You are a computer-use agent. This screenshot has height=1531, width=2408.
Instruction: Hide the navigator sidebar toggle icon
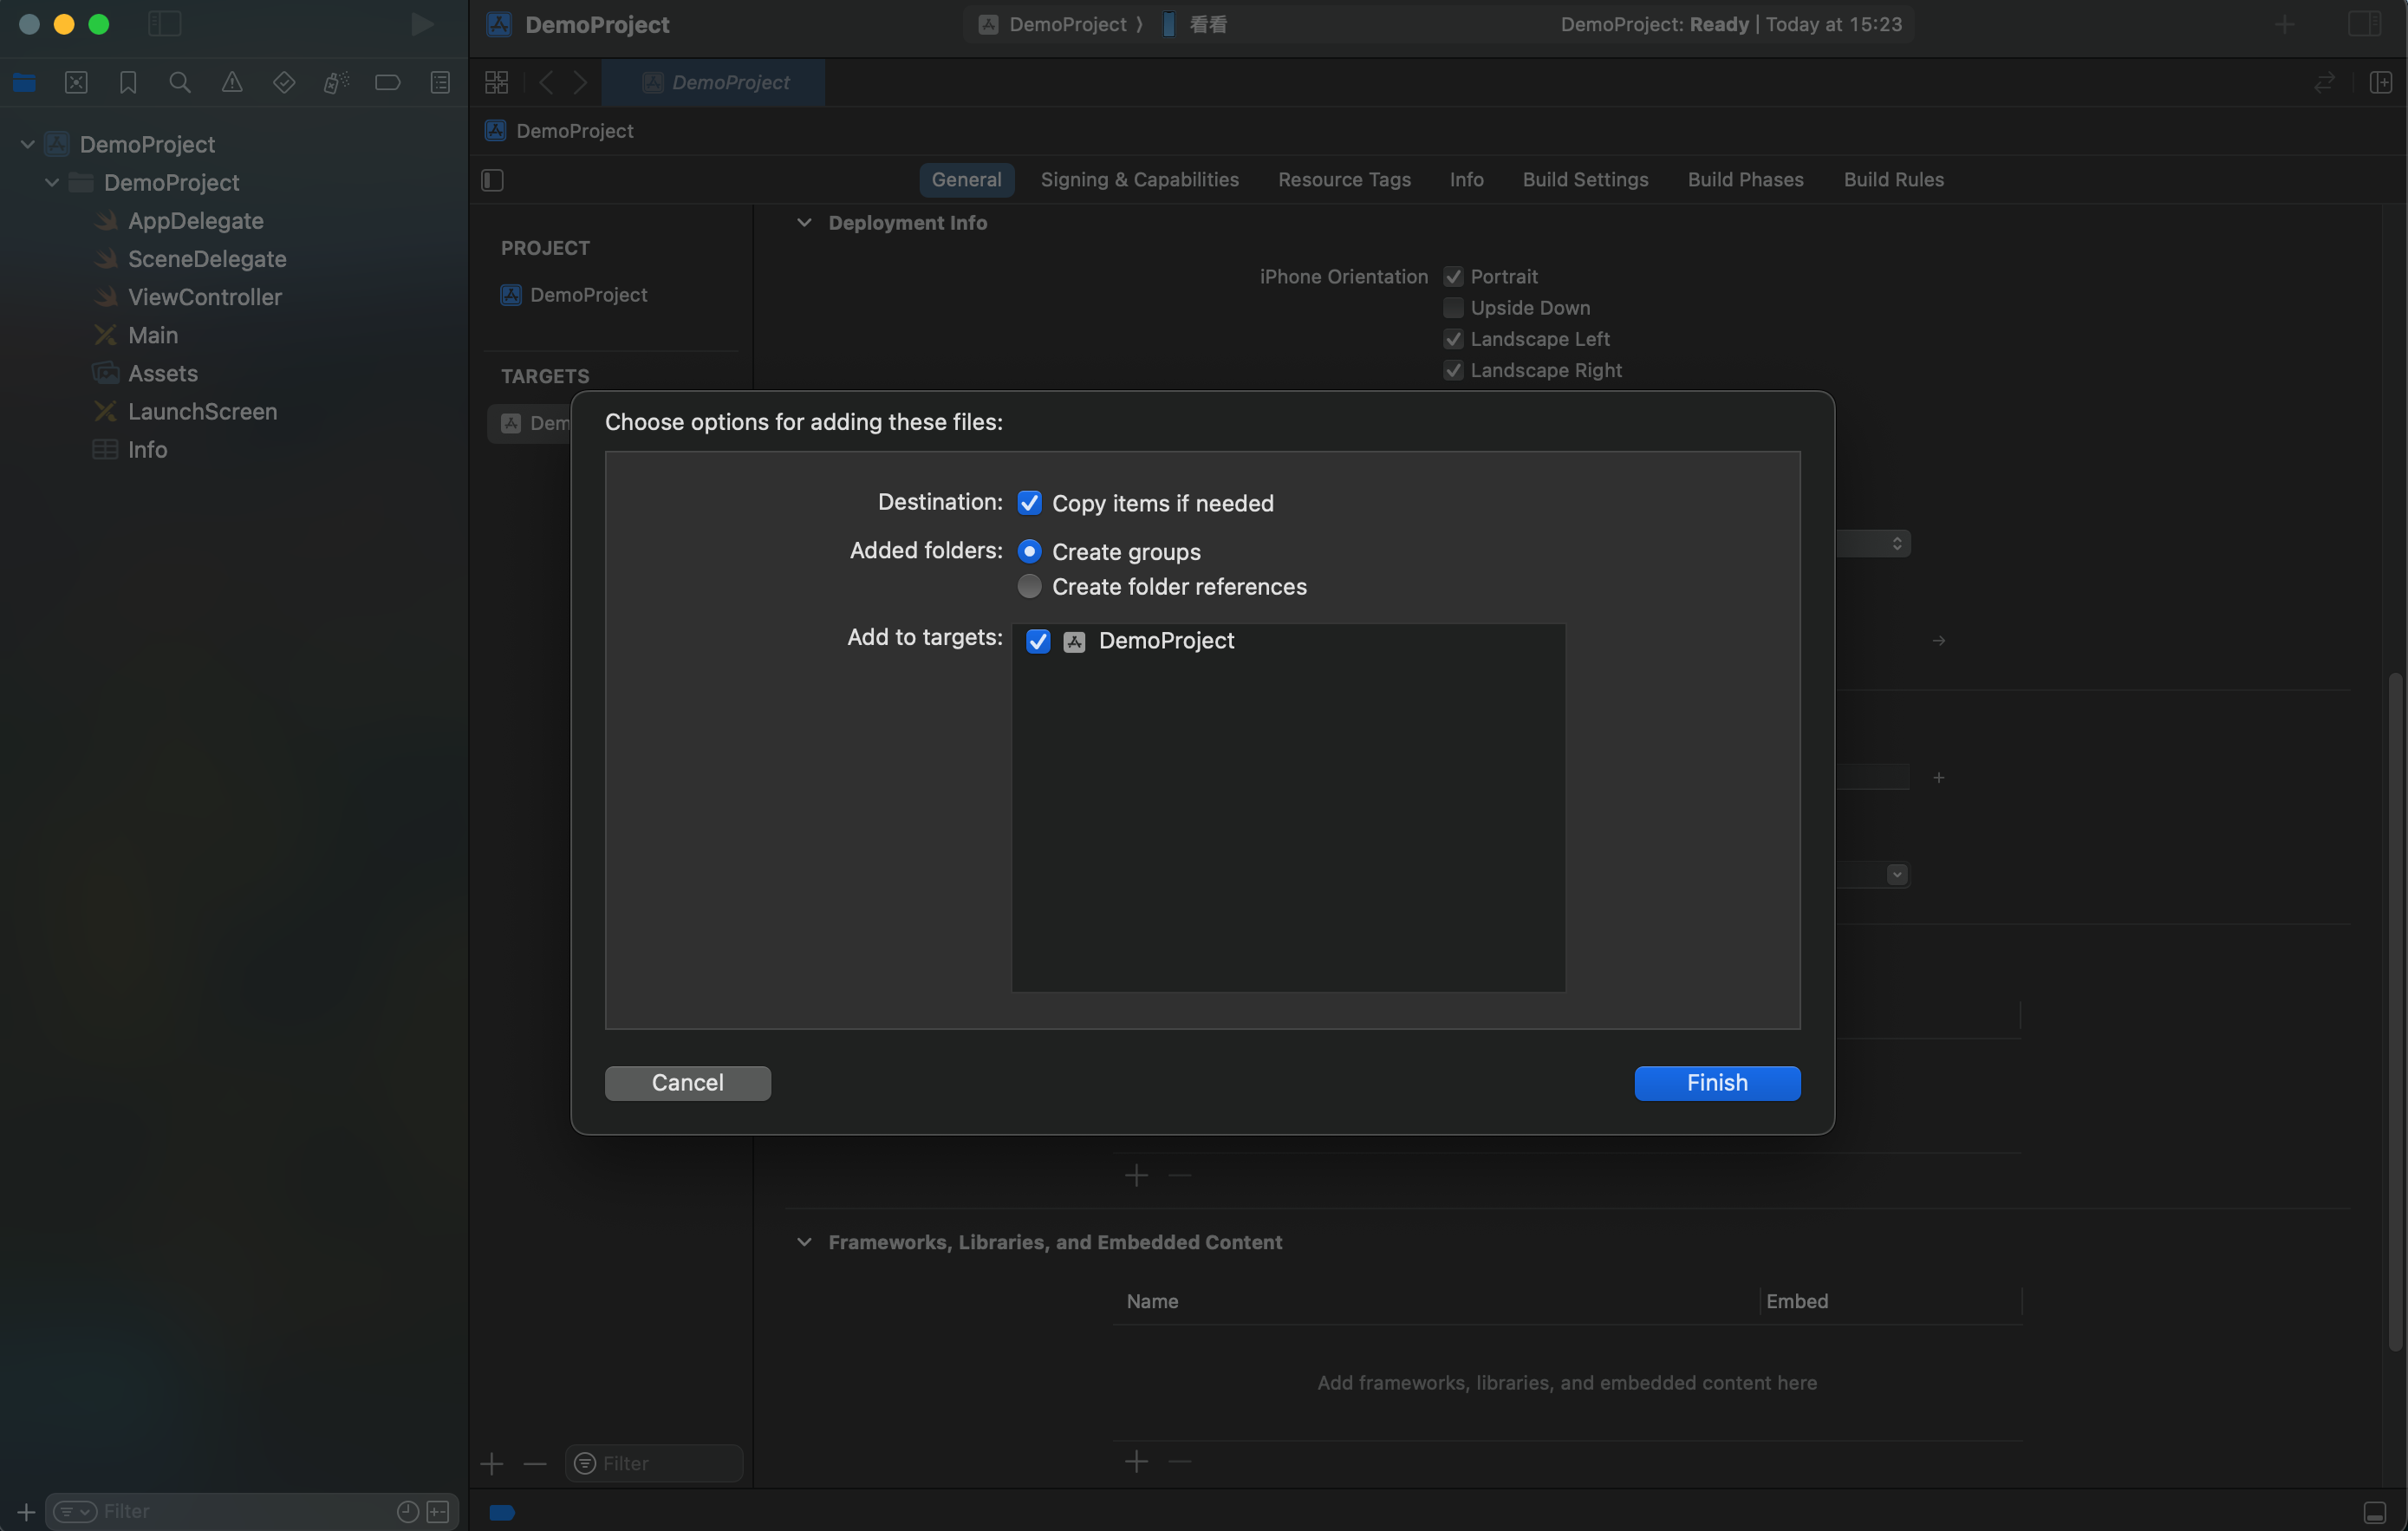(x=164, y=24)
